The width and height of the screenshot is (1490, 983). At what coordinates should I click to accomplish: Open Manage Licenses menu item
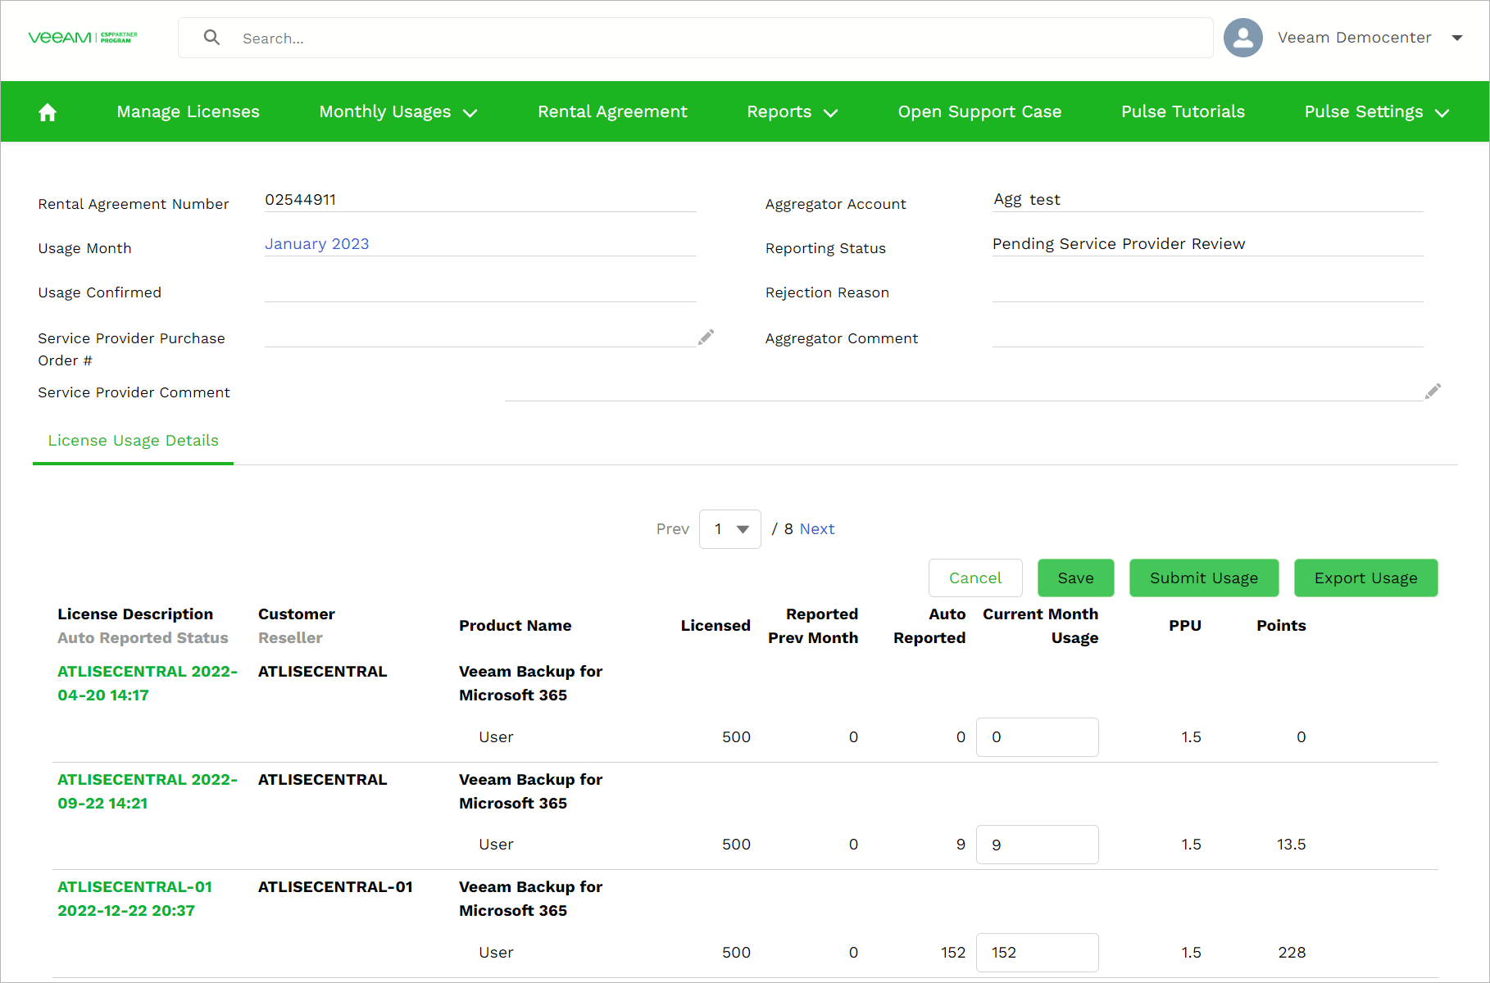coord(188,112)
